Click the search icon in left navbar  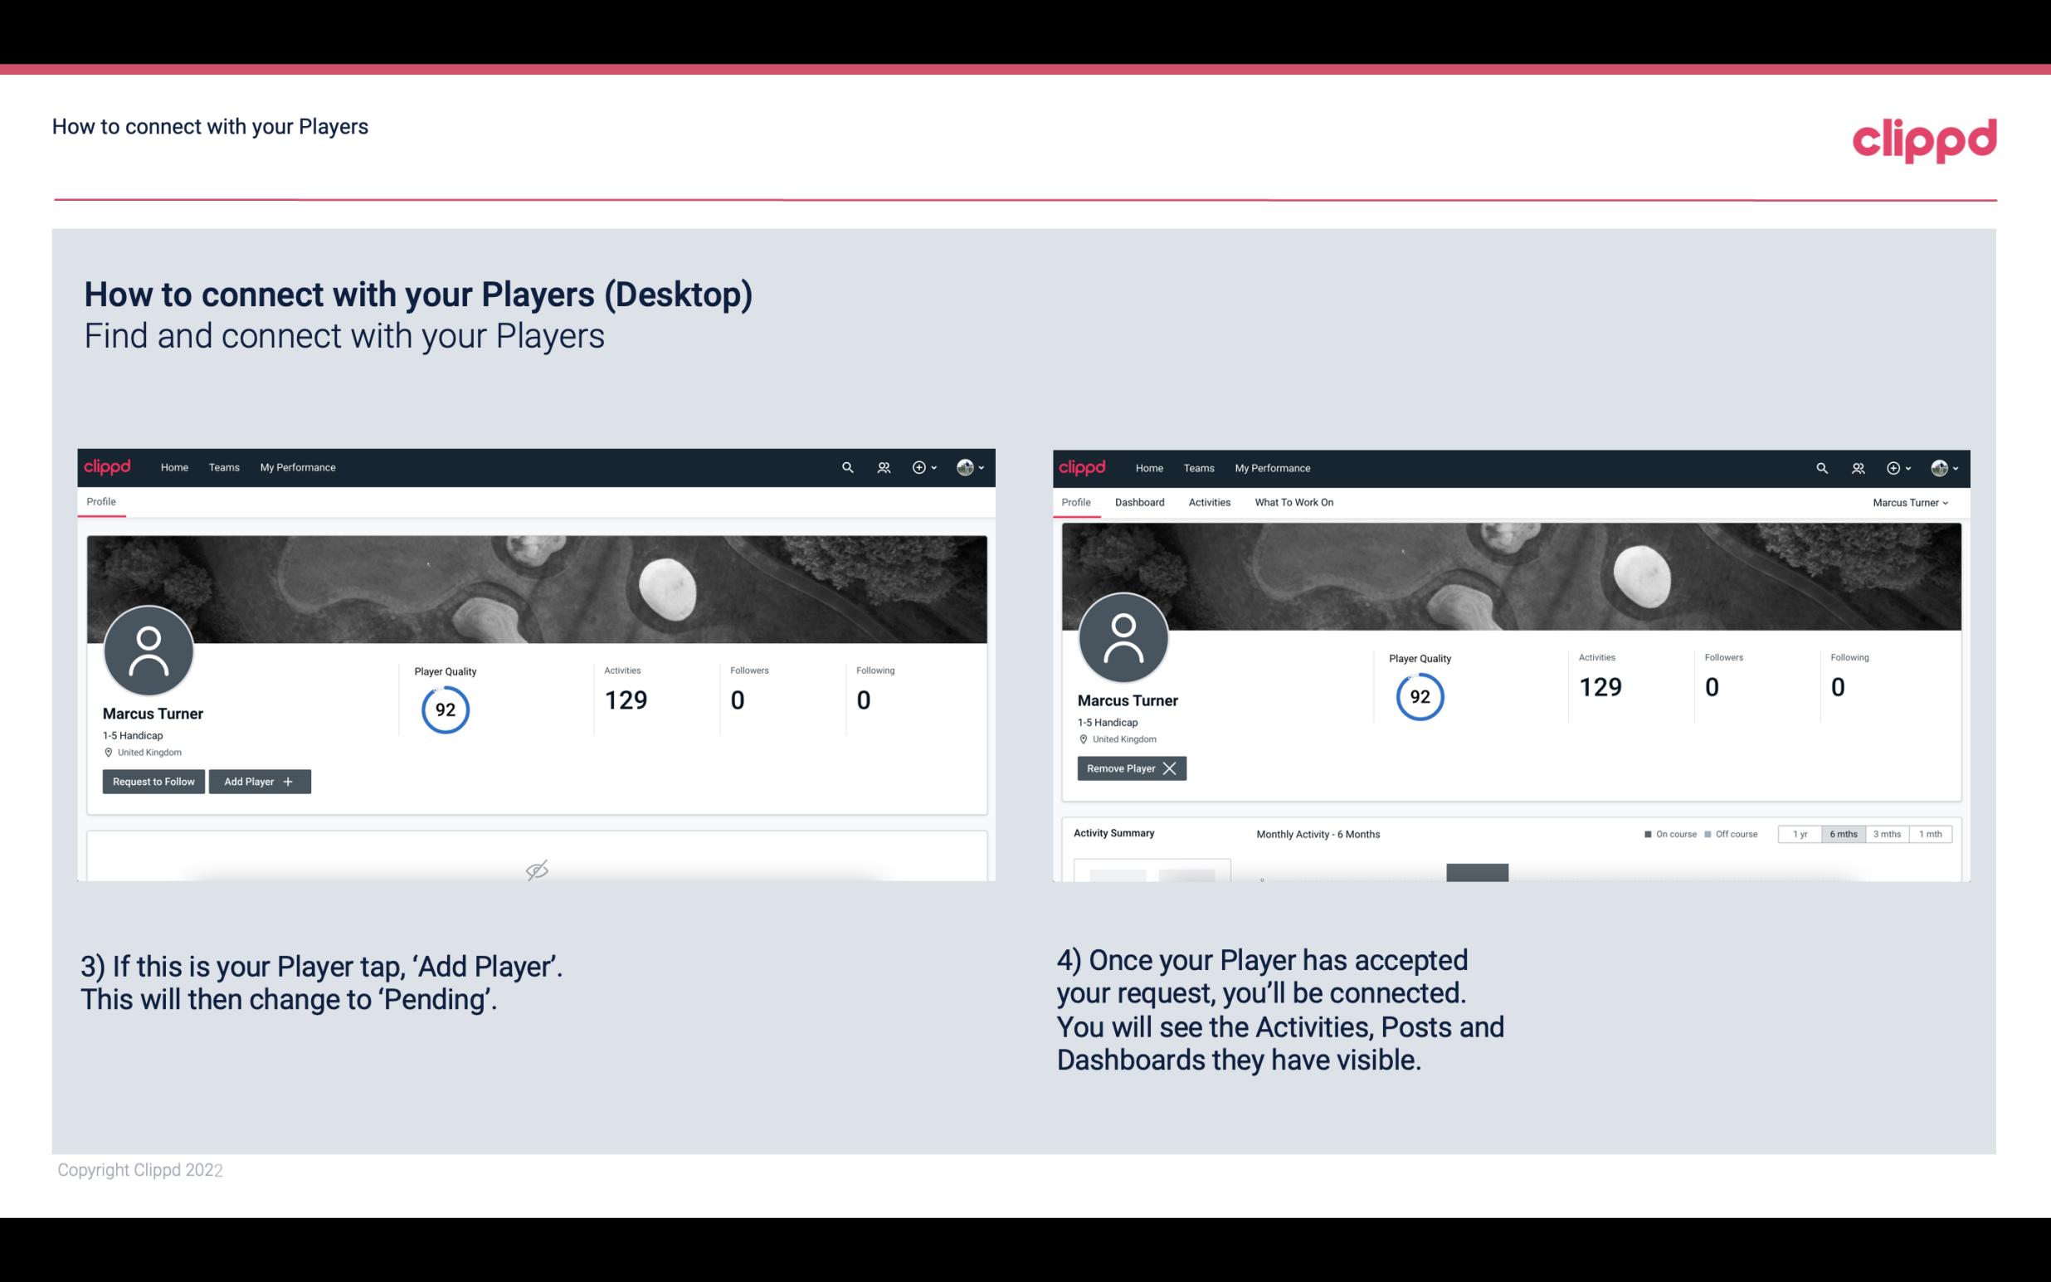coord(846,466)
